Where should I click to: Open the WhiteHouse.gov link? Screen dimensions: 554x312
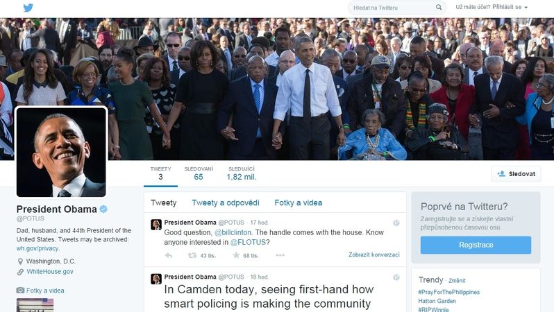tap(50, 272)
